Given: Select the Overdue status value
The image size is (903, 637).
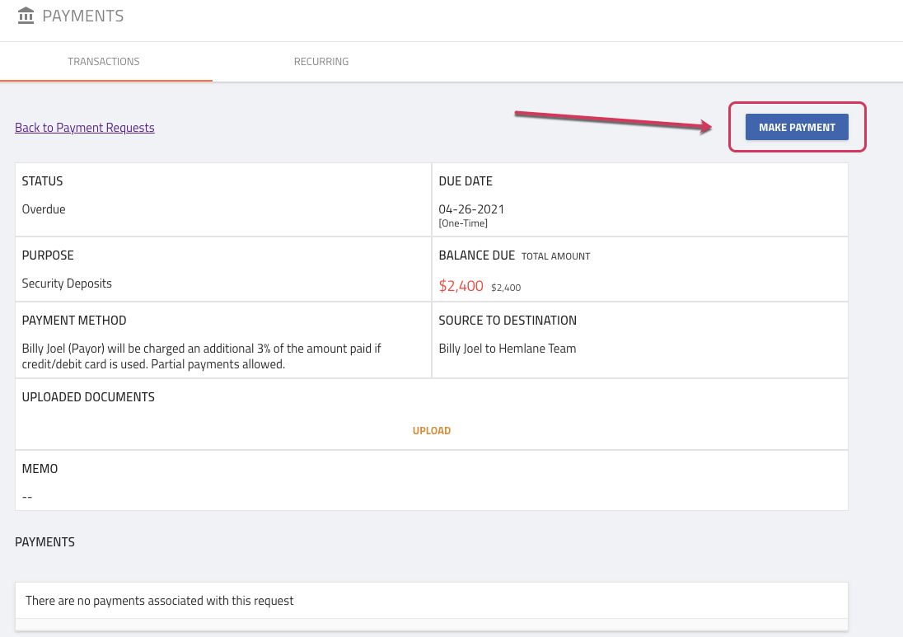Looking at the screenshot, I should 44,209.
